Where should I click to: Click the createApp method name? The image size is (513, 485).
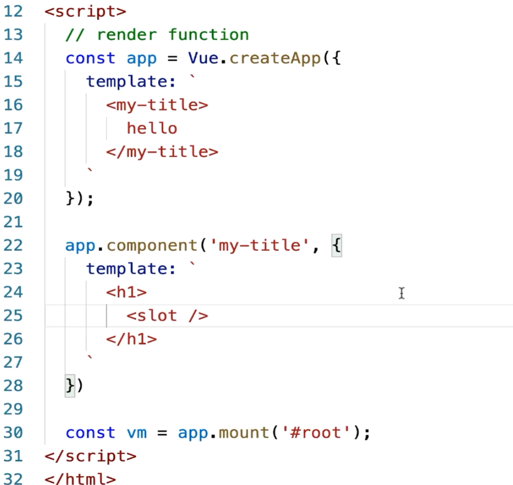pyautogui.click(x=275, y=59)
